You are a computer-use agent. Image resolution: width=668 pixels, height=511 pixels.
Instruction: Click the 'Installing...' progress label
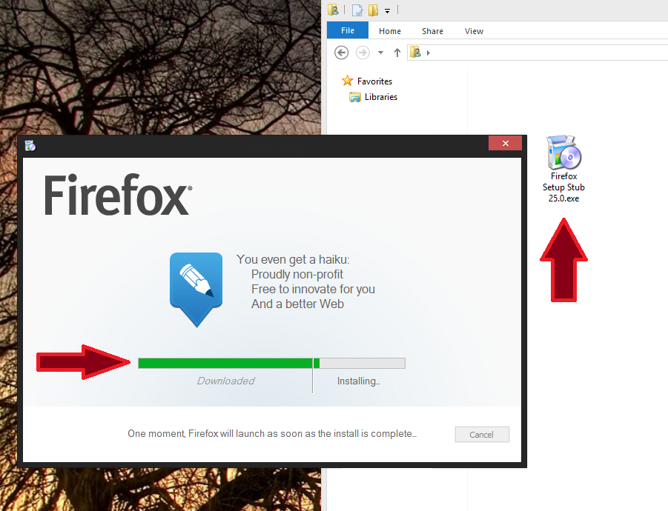(x=358, y=381)
